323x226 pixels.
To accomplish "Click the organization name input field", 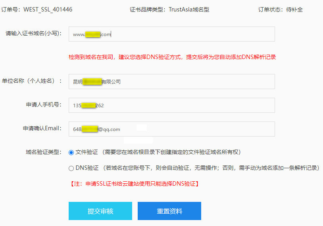I will (x=171, y=82).
